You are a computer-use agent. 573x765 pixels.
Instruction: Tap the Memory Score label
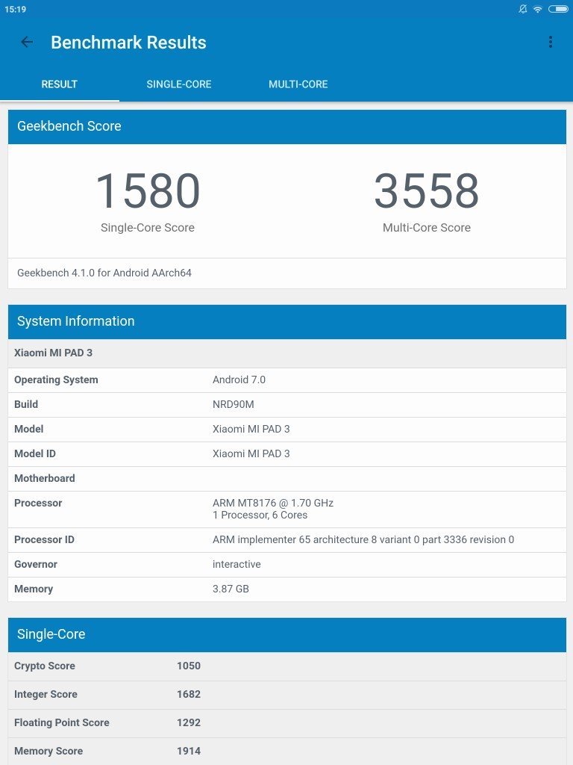[48, 751]
